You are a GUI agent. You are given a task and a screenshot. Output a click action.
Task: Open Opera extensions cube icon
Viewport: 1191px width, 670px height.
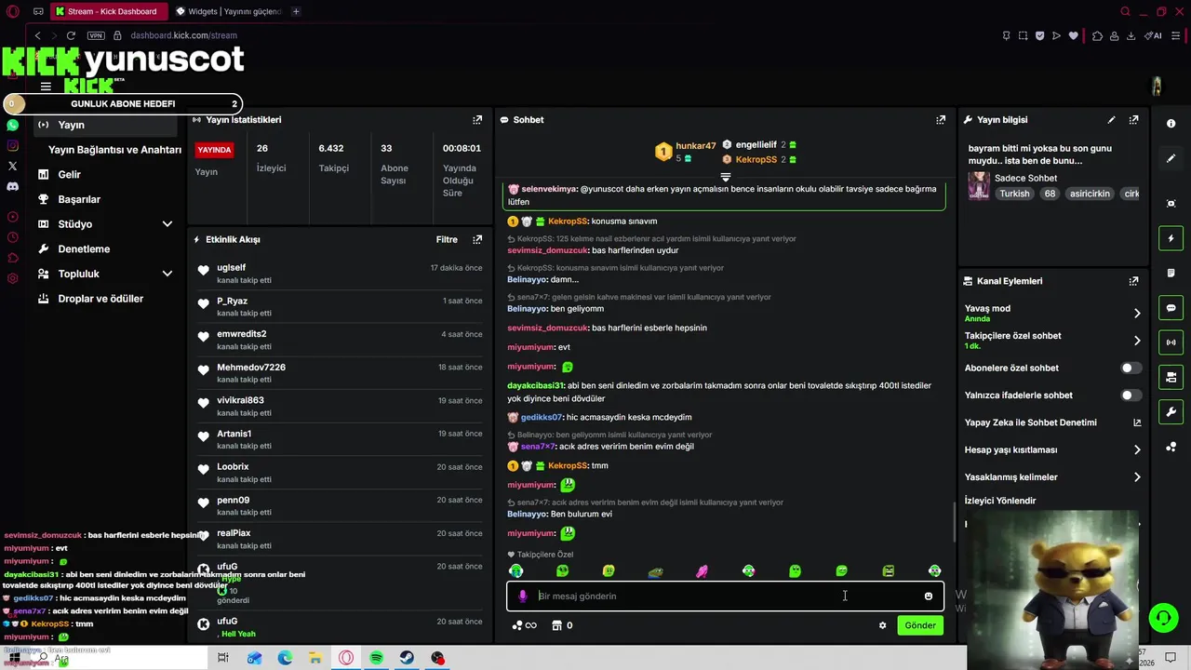pos(1098,35)
